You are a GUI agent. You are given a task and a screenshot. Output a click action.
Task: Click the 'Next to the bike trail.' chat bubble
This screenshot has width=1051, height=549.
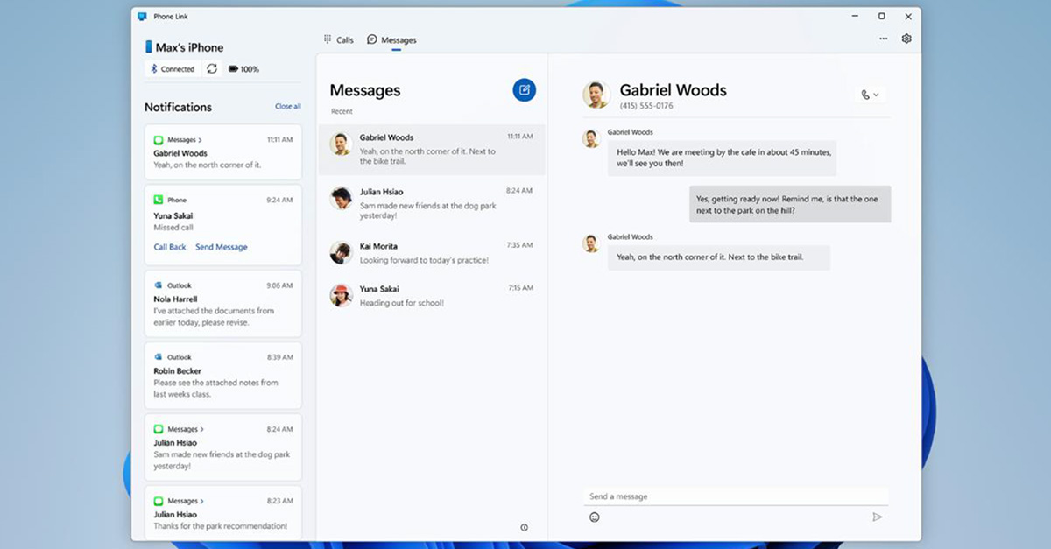pyautogui.click(x=718, y=257)
